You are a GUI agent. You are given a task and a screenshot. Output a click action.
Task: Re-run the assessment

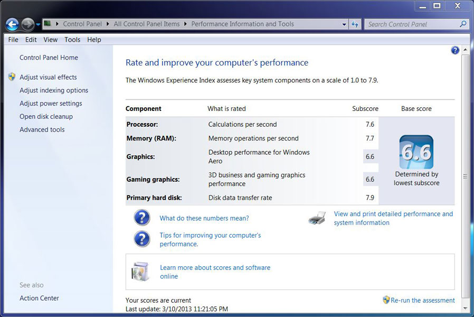[x=422, y=300]
